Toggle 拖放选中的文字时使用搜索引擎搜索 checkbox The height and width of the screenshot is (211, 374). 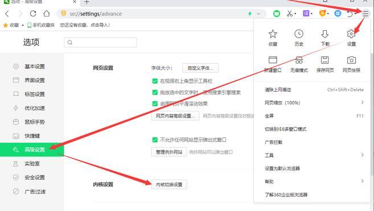155,92
